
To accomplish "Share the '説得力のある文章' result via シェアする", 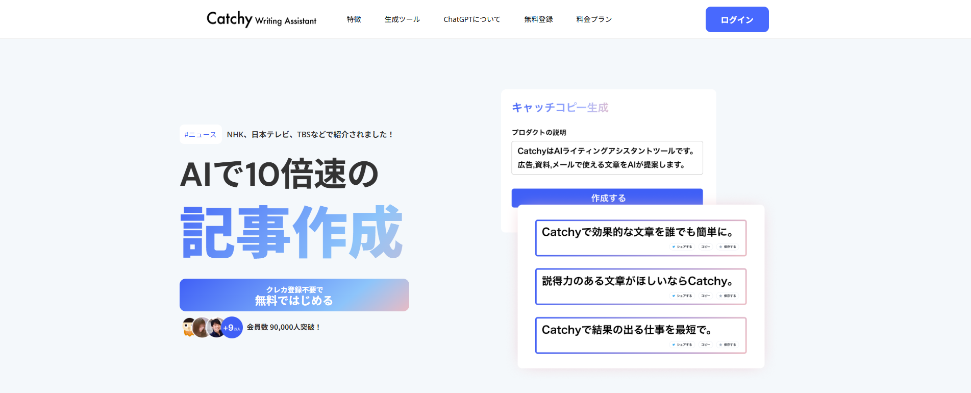I will click(x=682, y=296).
